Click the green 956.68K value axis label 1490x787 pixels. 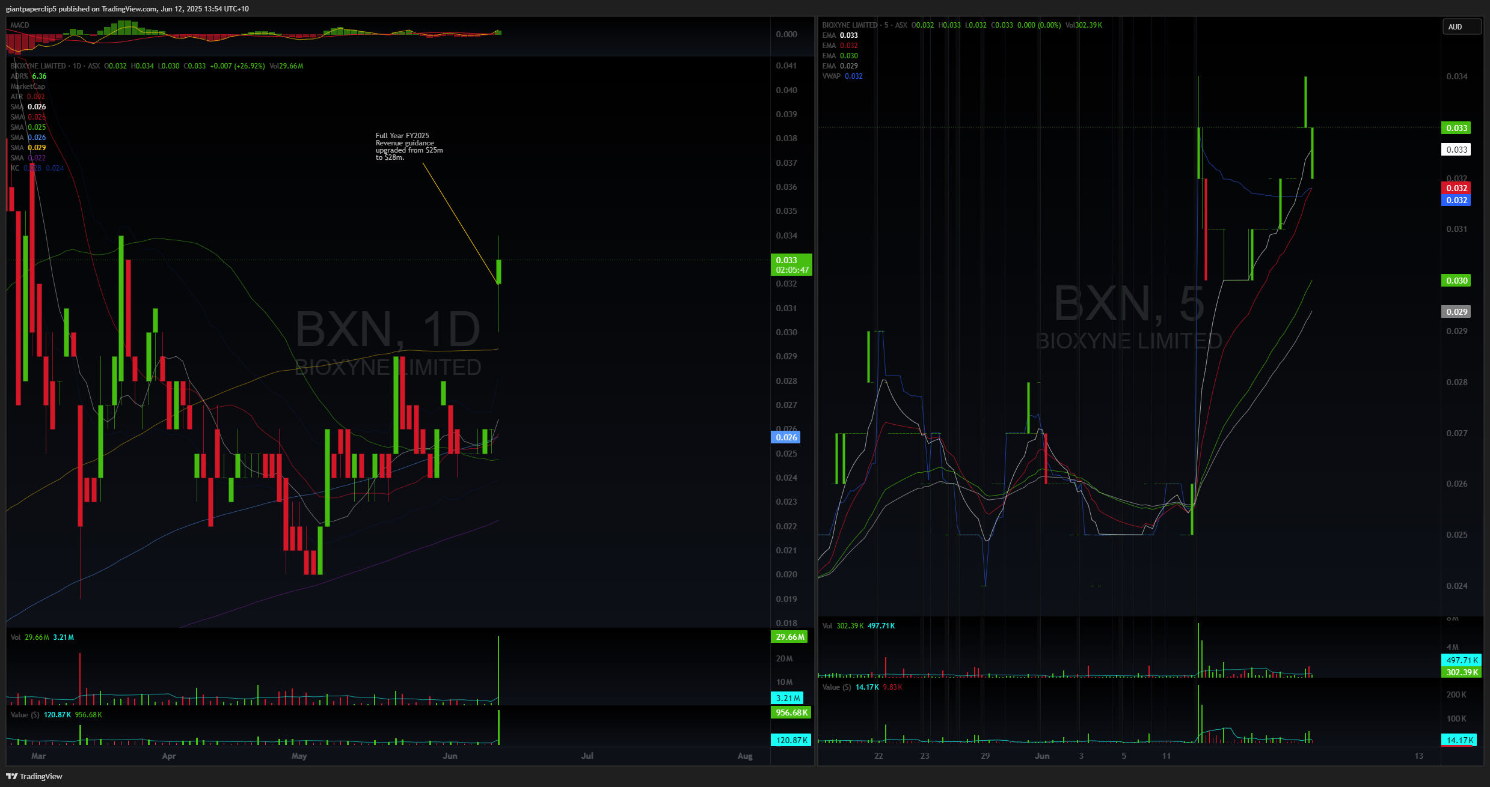[791, 713]
